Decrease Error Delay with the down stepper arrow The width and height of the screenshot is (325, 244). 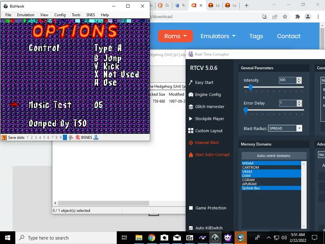click(x=299, y=105)
